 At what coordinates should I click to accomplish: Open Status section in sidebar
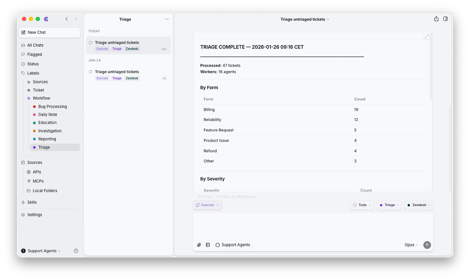click(32, 64)
